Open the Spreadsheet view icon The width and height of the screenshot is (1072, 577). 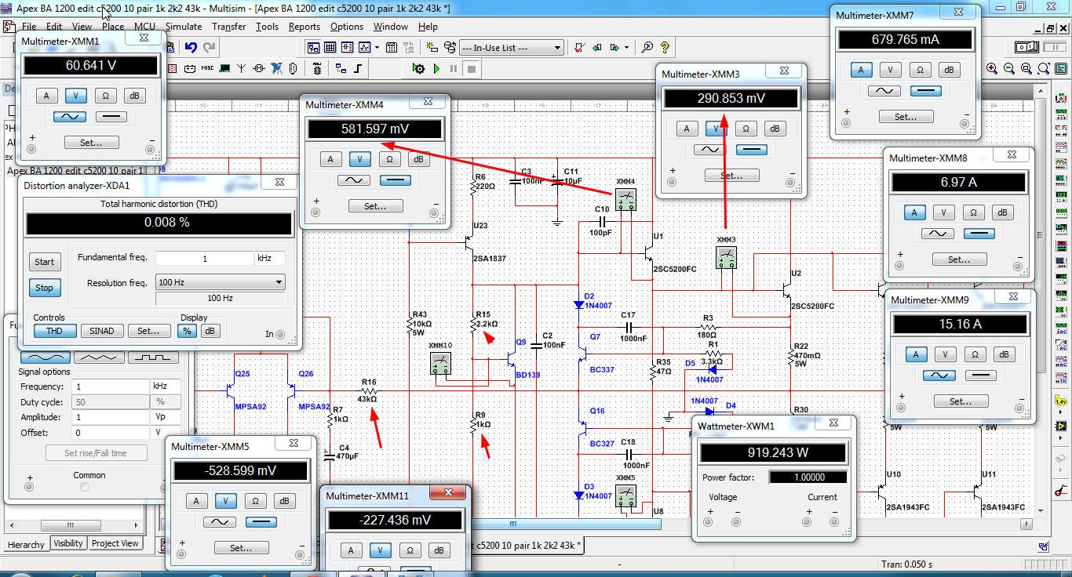click(x=330, y=47)
